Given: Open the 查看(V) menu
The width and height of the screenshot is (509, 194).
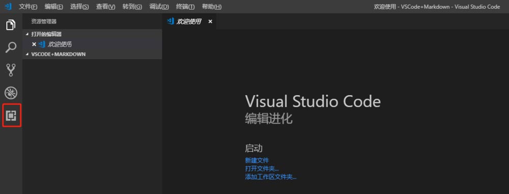Looking at the screenshot, I should pos(106,7).
